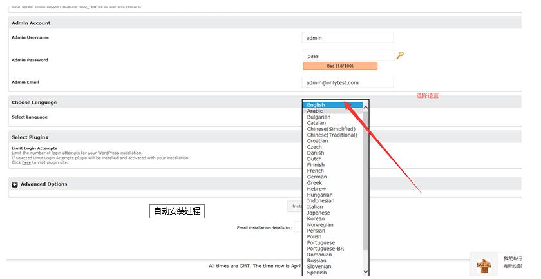
Task: Pick Japanese in the language list
Action: [x=332, y=213]
